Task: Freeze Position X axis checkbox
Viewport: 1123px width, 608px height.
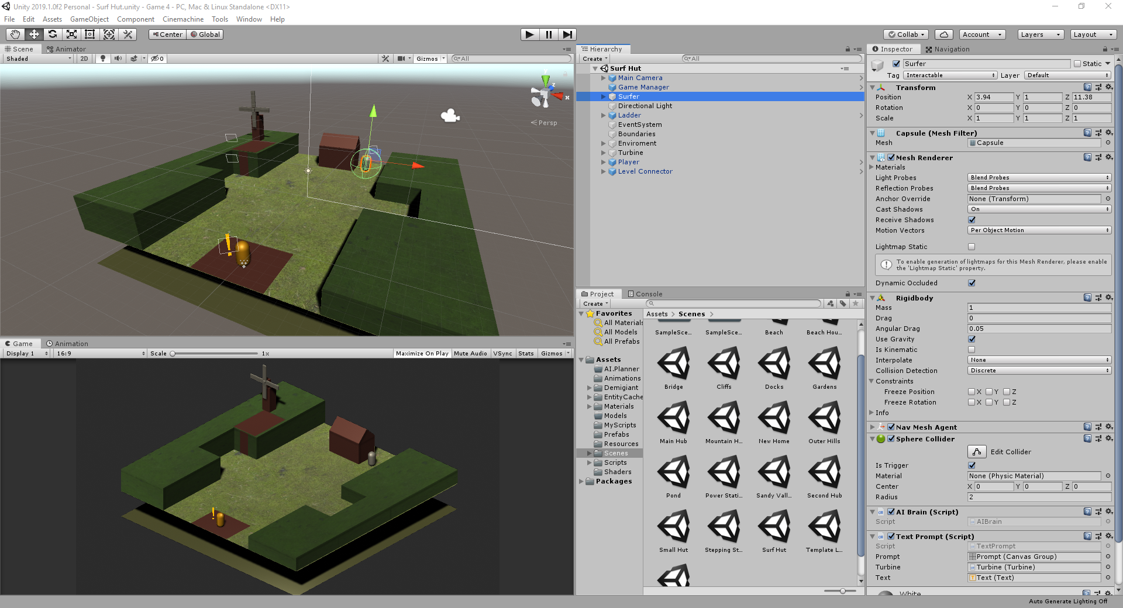Action: point(972,392)
